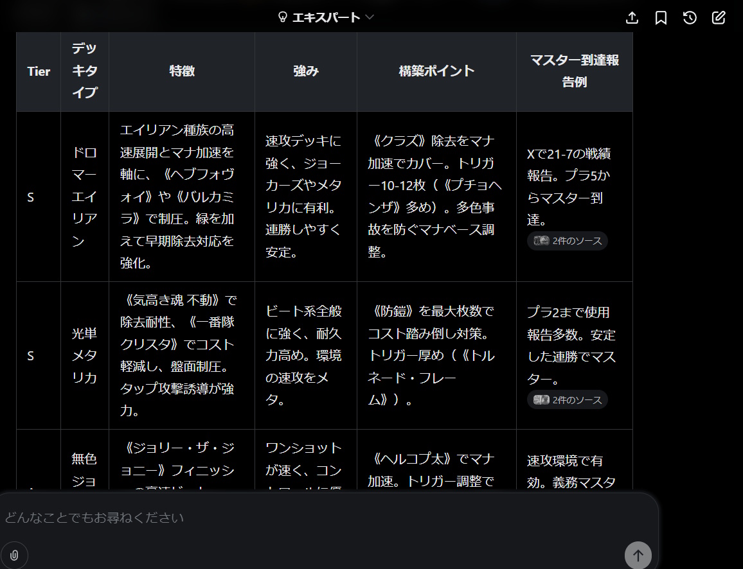
Task: Open the エキスパート mode dropdown
Action: pyautogui.click(x=326, y=17)
